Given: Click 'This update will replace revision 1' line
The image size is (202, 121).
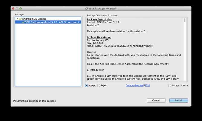Looking at the screenshot, I should click(116, 31).
